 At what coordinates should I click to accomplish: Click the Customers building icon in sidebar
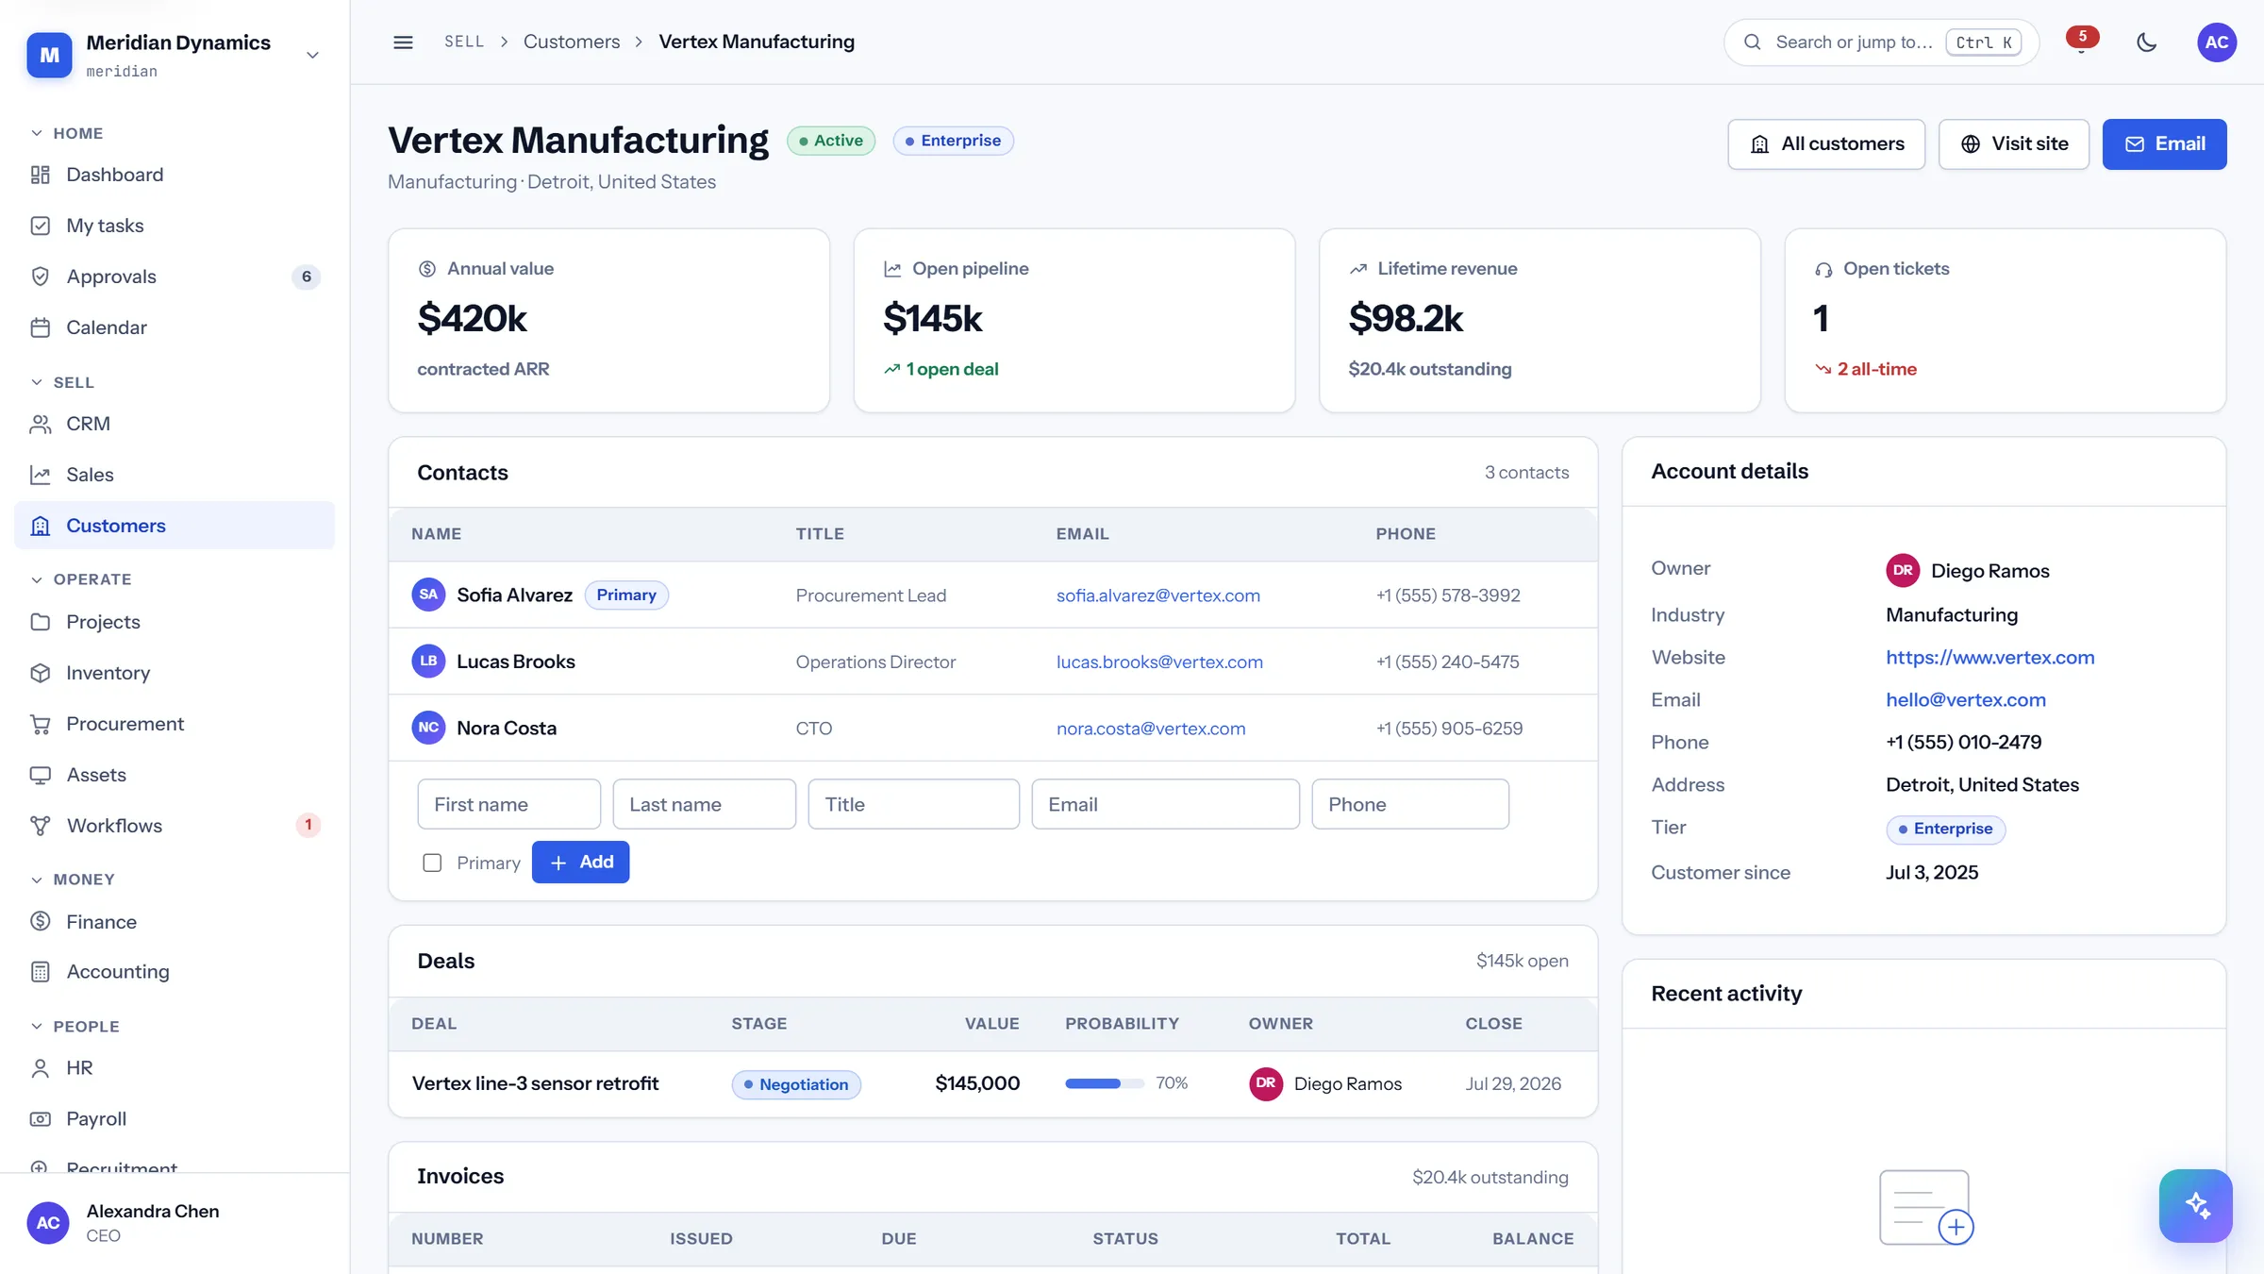[41, 526]
